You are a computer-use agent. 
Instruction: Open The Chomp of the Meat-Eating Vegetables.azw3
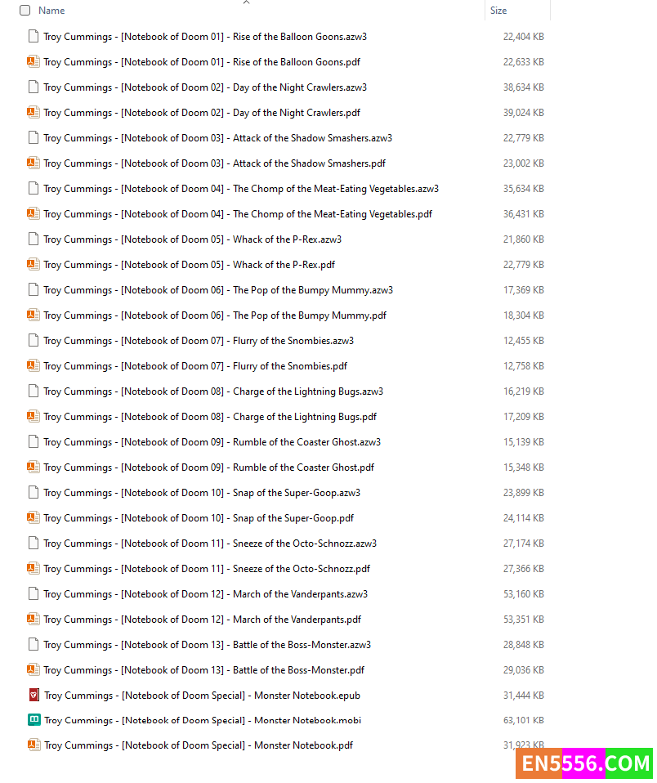[240, 189]
